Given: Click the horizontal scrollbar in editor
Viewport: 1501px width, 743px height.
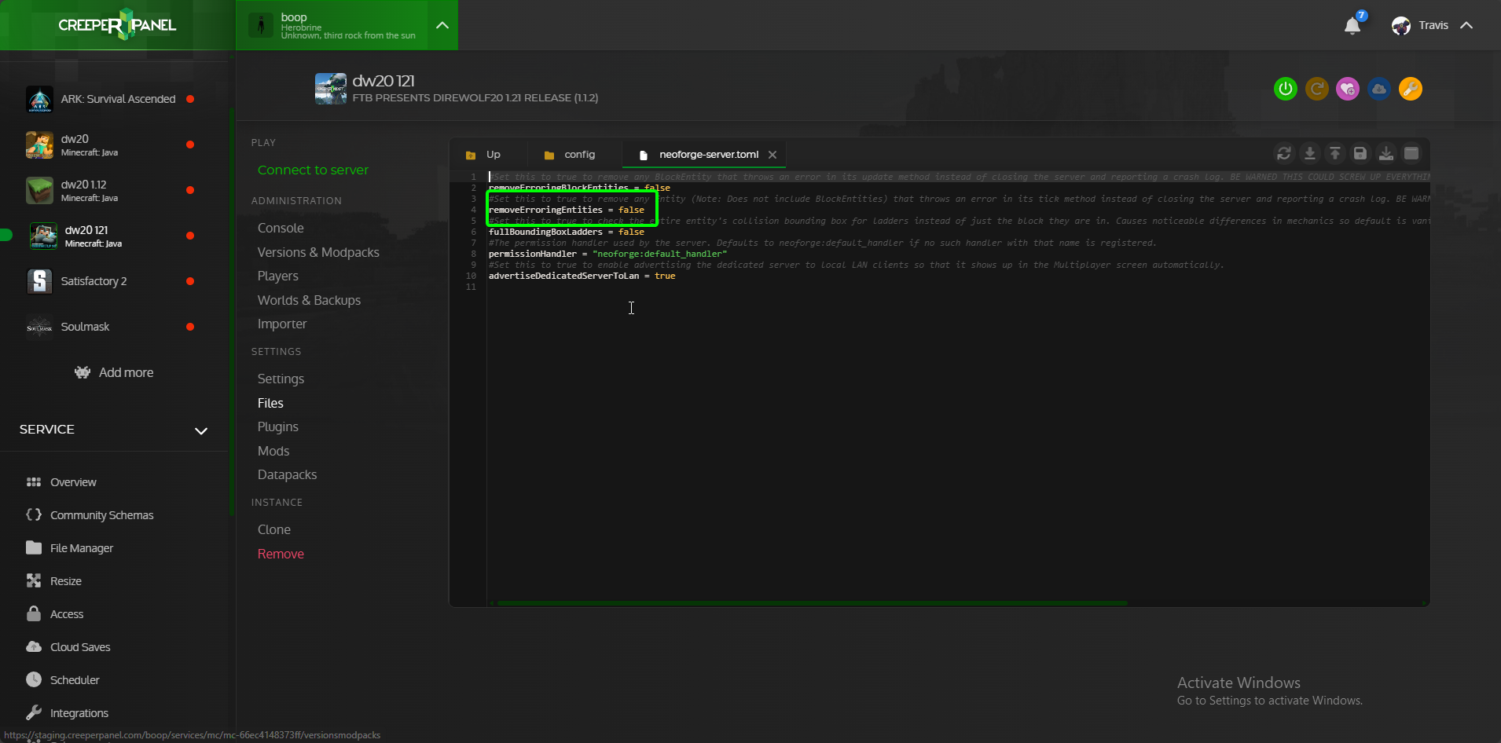Looking at the screenshot, I should (812, 603).
